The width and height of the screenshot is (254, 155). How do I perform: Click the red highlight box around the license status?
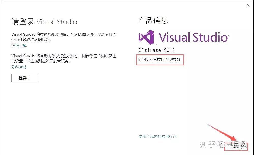click(x=160, y=60)
